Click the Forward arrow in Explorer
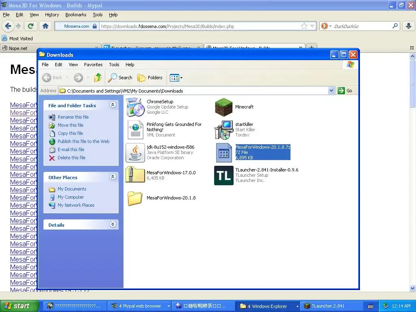The height and width of the screenshot is (312, 416). tap(78, 78)
